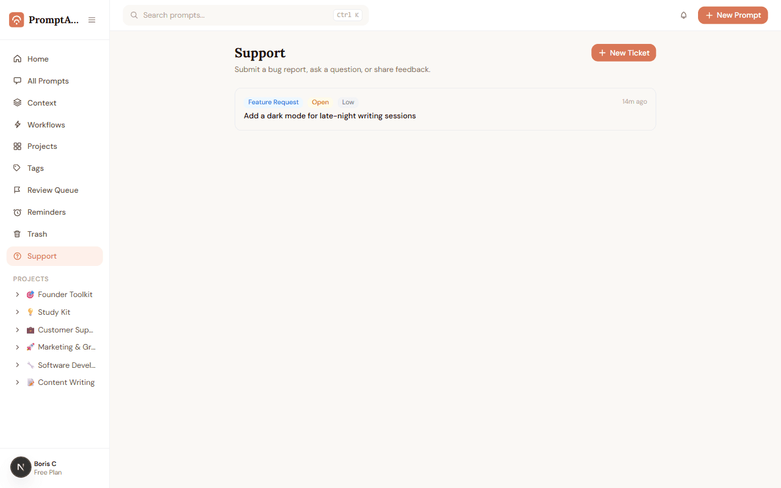Viewport: 781px width, 488px height.
Task: Click the Study Kit lightbulb emoji
Action: coord(31,312)
